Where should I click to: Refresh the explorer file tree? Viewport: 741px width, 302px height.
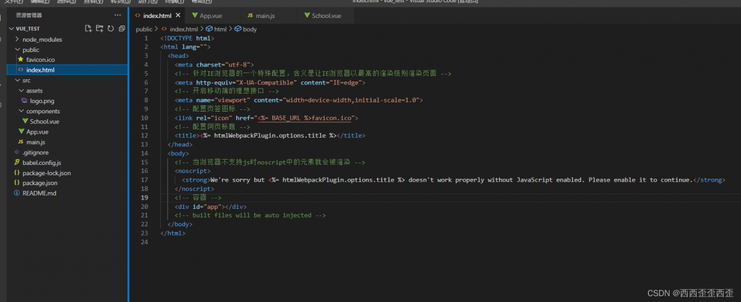tap(110, 28)
